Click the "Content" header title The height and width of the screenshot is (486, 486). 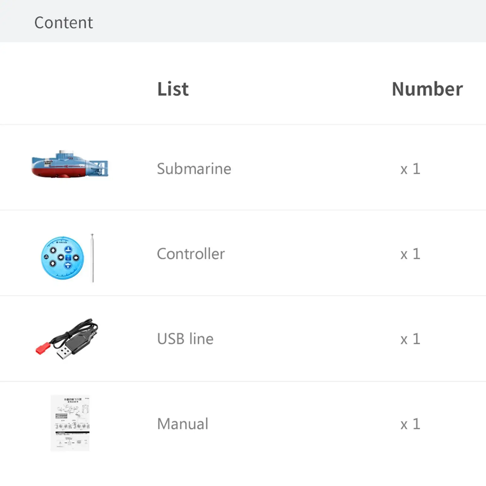click(x=63, y=22)
